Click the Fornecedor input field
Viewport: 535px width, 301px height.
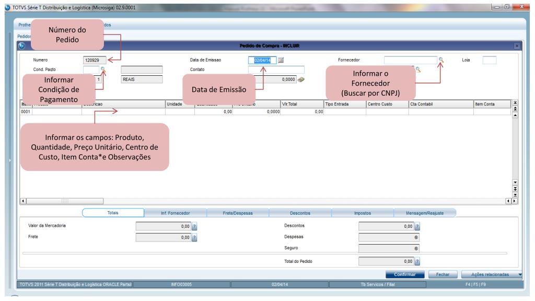pyautogui.click(x=411, y=60)
